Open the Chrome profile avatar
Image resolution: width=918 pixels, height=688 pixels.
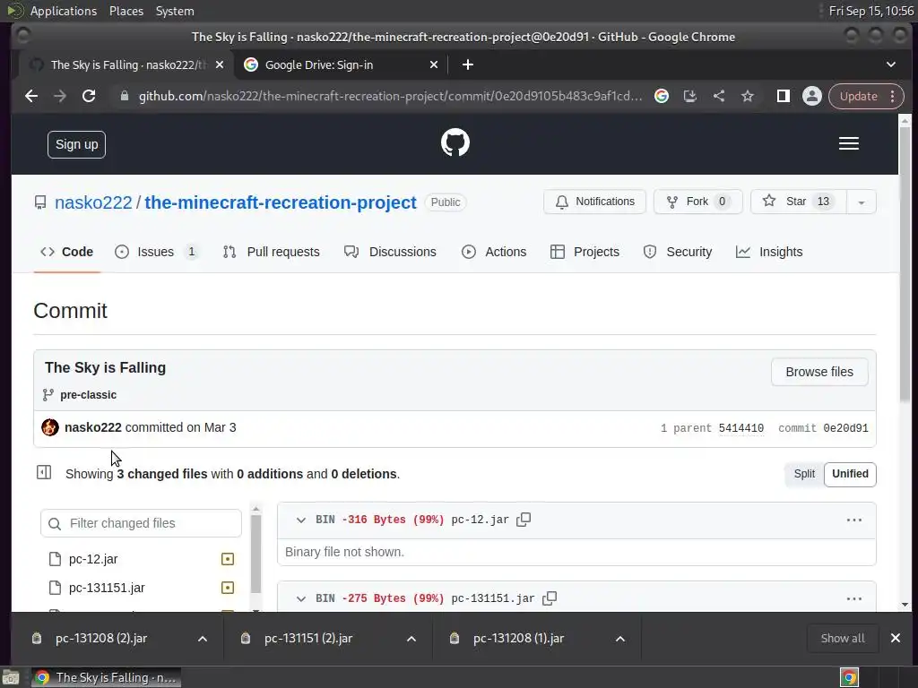click(x=812, y=96)
